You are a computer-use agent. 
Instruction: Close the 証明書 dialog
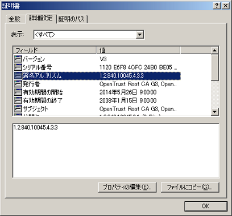225,6
